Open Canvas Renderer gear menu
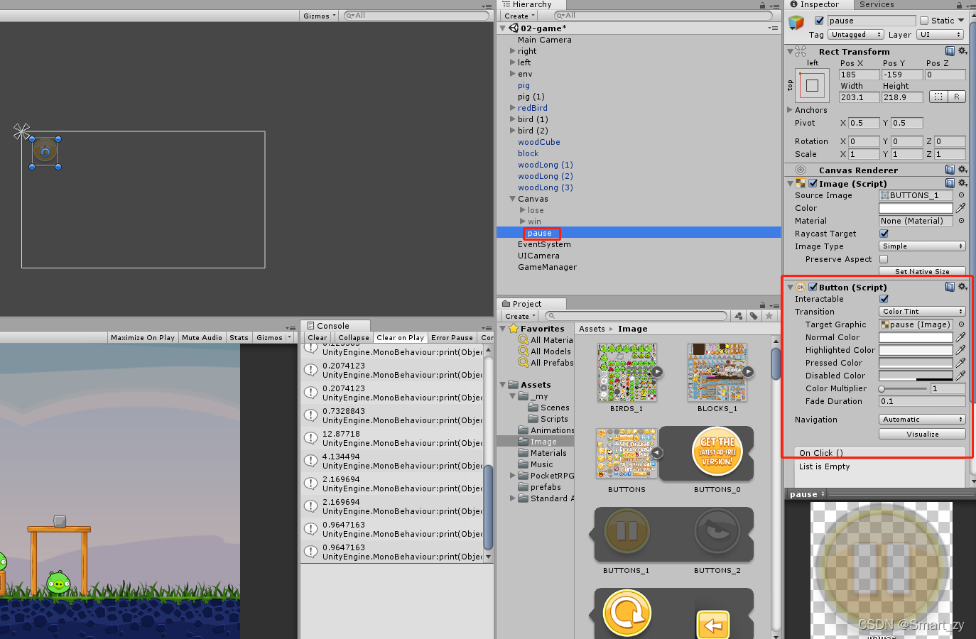Viewport: 976px width, 639px height. click(x=963, y=170)
